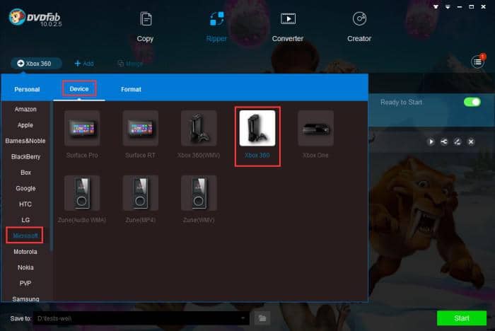495x331 pixels.
Task: Select the Zune(Audio WMA) profile
Action: [x=82, y=199]
